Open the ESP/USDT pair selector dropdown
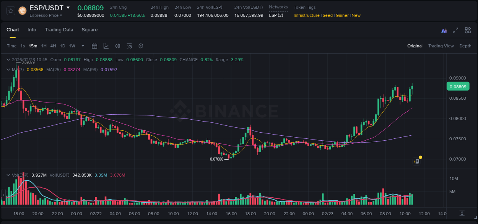The width and height of the screenshot is (478, 224). click(68, 8)
